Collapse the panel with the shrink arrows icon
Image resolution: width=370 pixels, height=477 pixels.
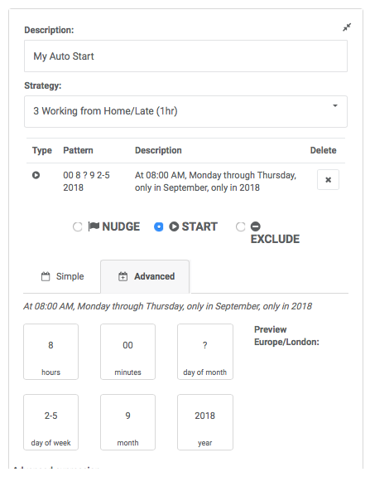[347, 27]
